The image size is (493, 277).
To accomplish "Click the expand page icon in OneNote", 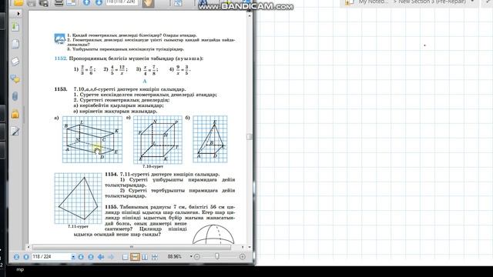I will [x=488, y=2].
